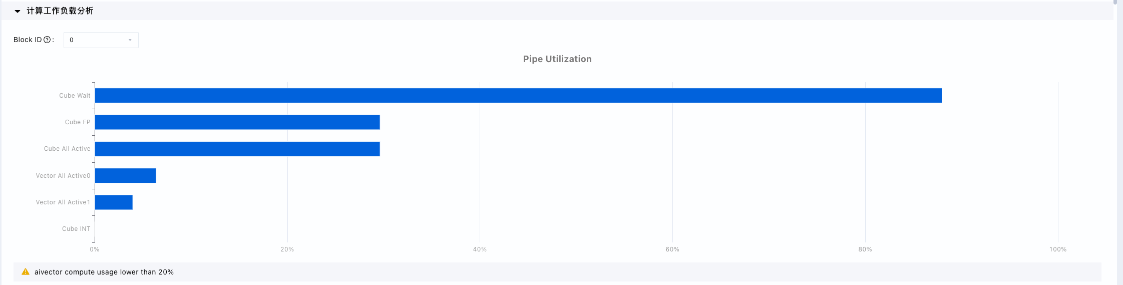1123x285 pixels.
Task: Click the 40% axis tick label
Action: click(x=480, y=249)
